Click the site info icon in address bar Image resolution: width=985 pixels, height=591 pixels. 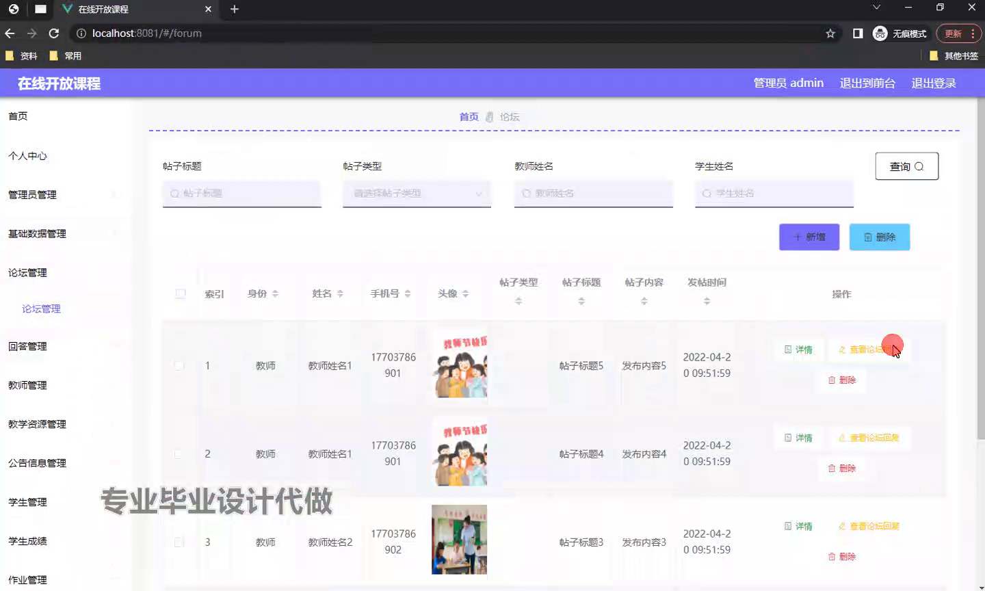click(81, 34)
